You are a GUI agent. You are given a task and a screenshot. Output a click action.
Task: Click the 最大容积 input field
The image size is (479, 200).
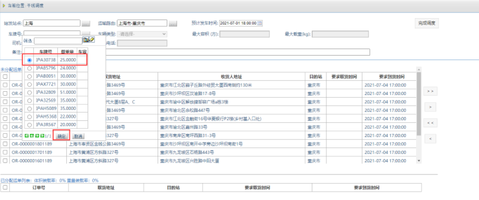pyautogui.click(x=244, y=34)
